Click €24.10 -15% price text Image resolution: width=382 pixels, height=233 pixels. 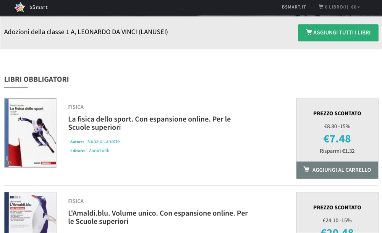coord(337,220)
